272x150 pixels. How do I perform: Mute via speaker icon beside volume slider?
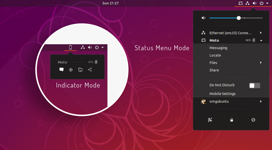203,18
